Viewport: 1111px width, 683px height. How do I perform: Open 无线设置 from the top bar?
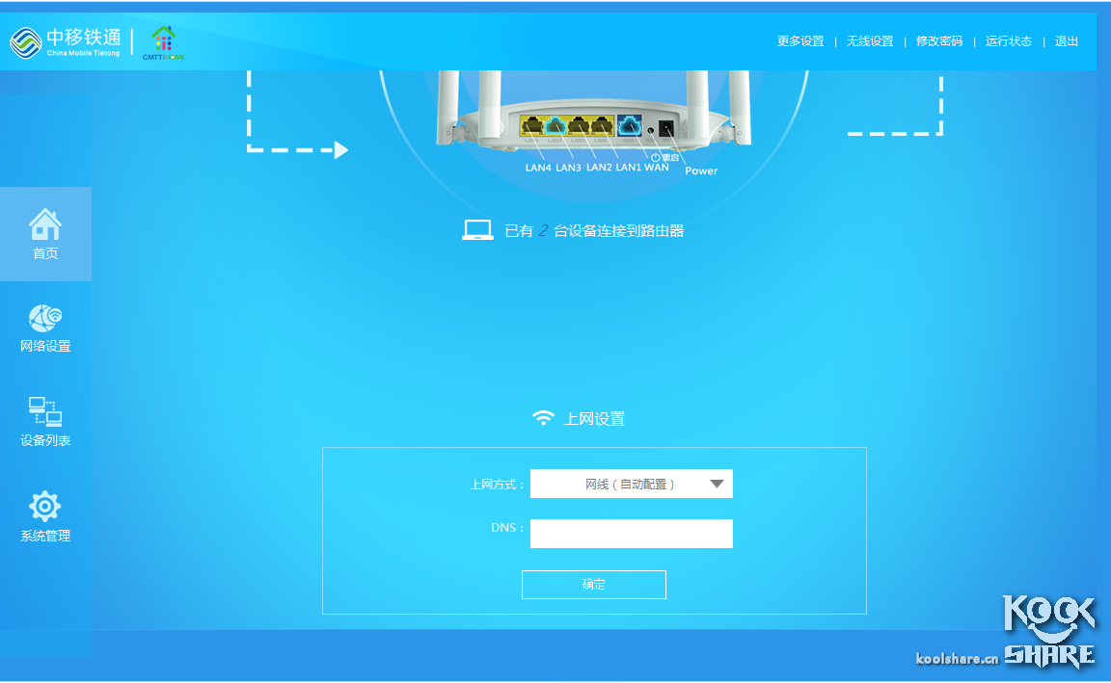point(870,40)
